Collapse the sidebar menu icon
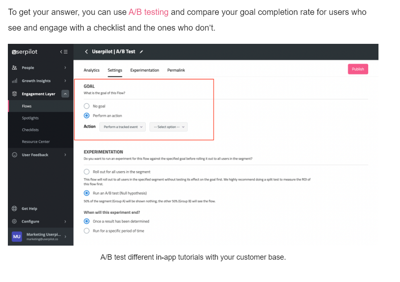Viewport: 400px width, 282px height. coord(64,52)
